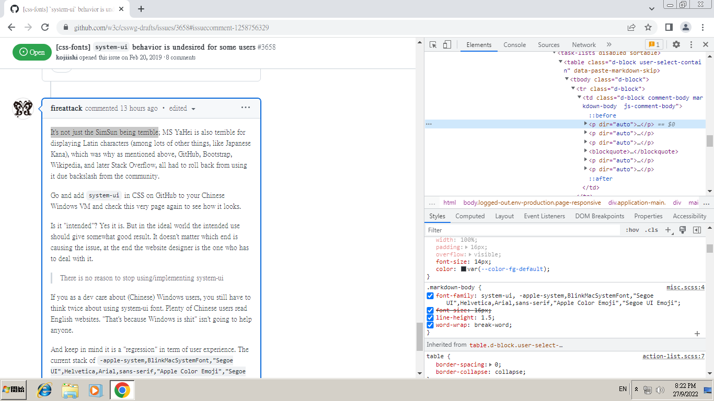The image size is (714, 401).
Task: Click the styles Filter input field
Action: (523, 230)
